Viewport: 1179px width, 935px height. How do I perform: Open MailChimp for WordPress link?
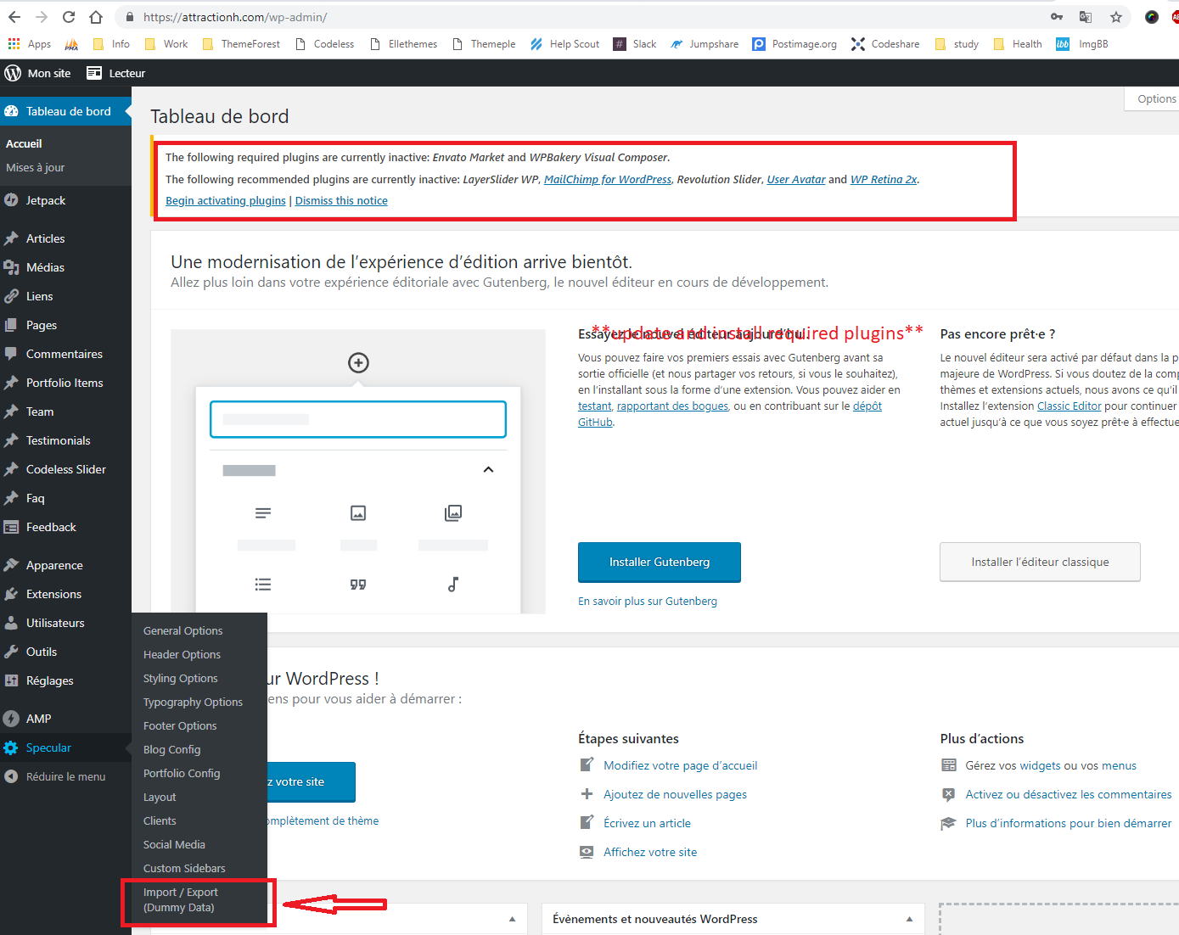[608, 179]
